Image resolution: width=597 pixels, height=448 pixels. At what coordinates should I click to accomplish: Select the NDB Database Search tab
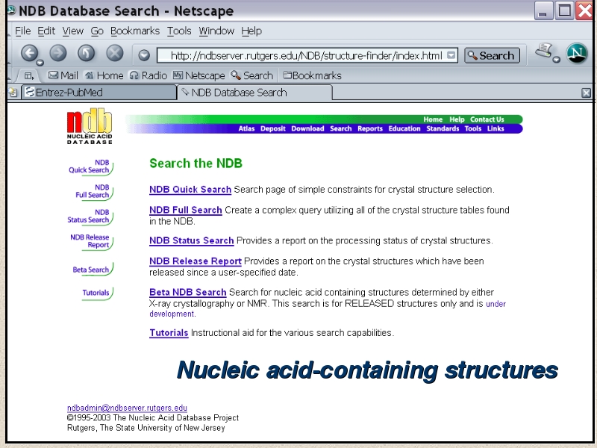254,93
